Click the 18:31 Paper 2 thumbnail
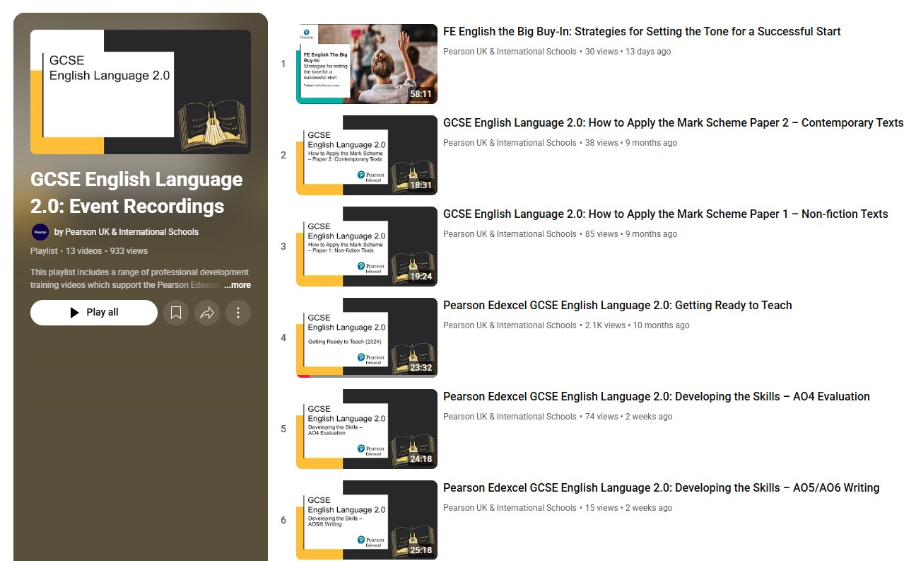 (x=366, y=155)
